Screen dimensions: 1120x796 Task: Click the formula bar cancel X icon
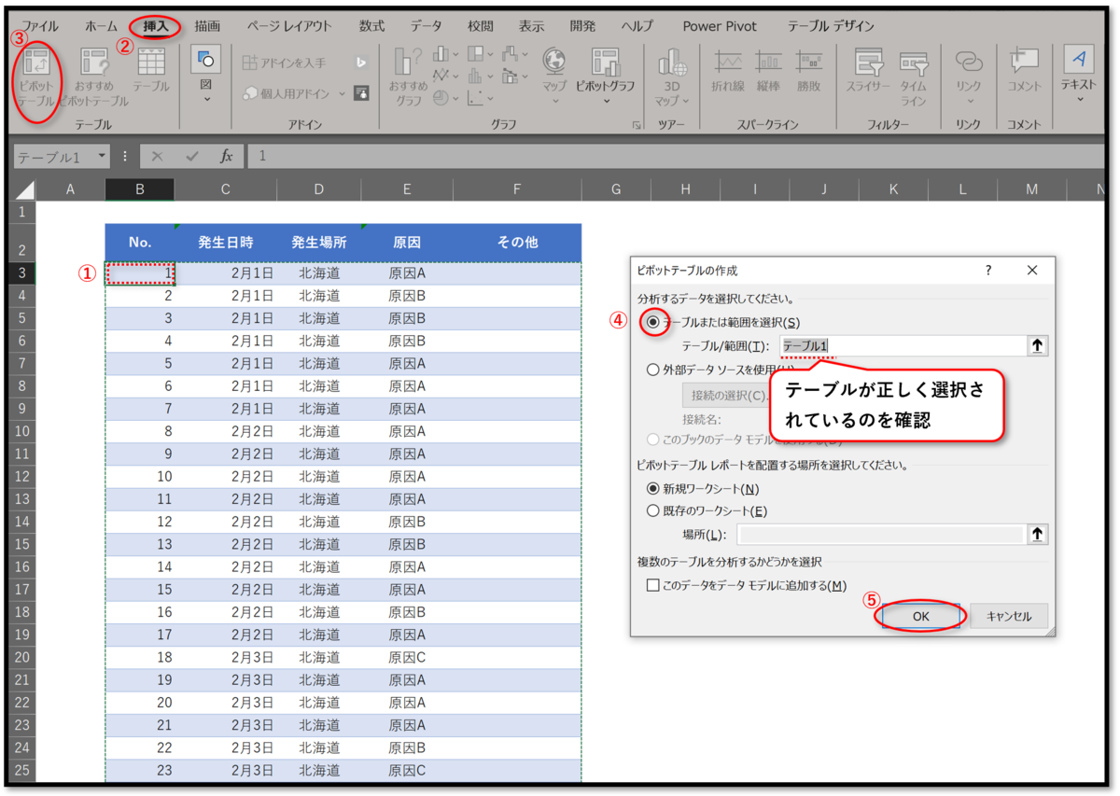pyautogui.click(x=158, y=157)
